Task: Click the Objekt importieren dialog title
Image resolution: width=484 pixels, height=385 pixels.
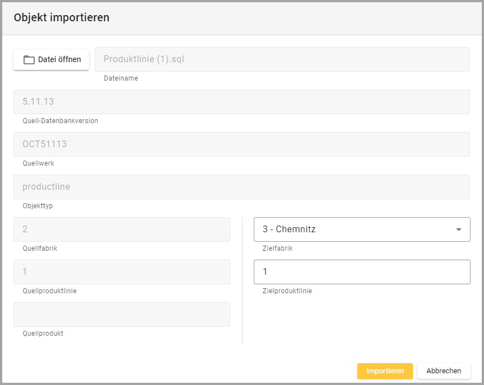Action: coord(62,17)
